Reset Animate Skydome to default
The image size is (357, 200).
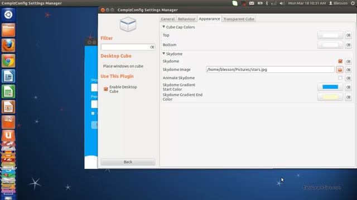coord(348,78)
